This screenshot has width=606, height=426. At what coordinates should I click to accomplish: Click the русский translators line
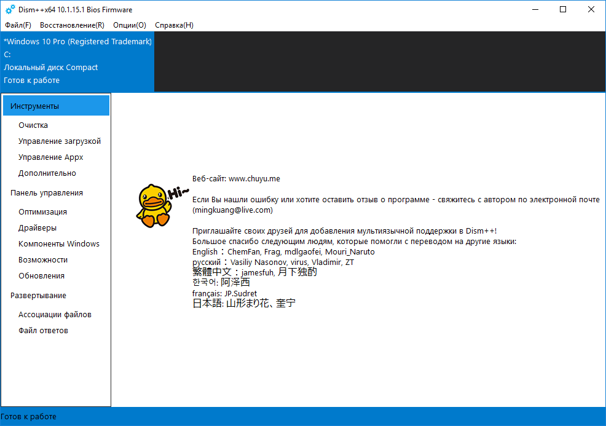coord(273,262)
